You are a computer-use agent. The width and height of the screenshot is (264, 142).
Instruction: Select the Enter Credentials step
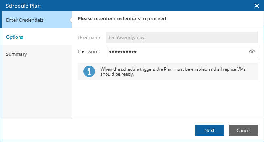[x=25, y=20]
